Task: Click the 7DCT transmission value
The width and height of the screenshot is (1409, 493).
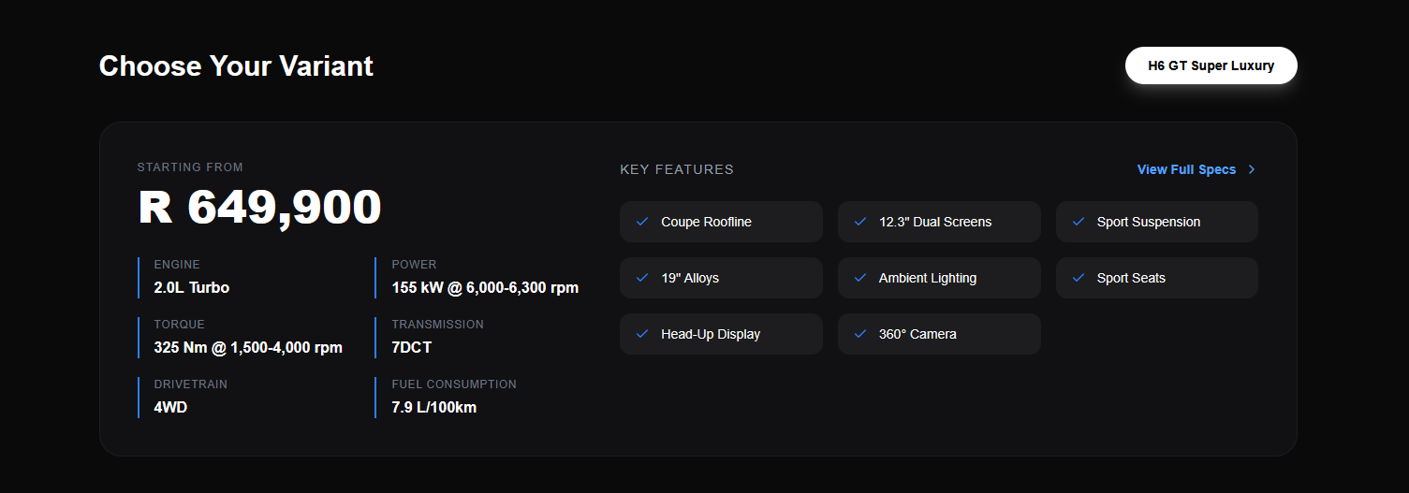Action: tap(411, 347)
